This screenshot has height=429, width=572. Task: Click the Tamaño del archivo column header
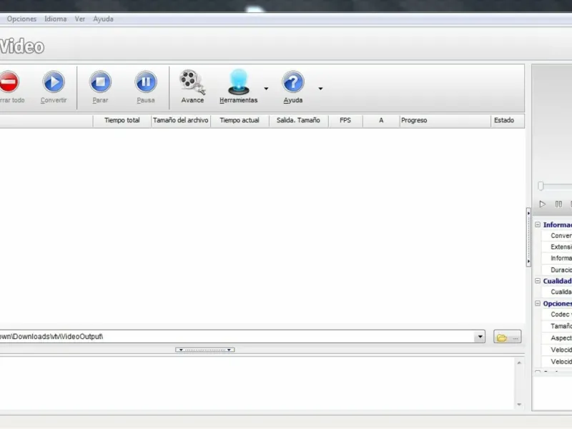coord(181,120)
